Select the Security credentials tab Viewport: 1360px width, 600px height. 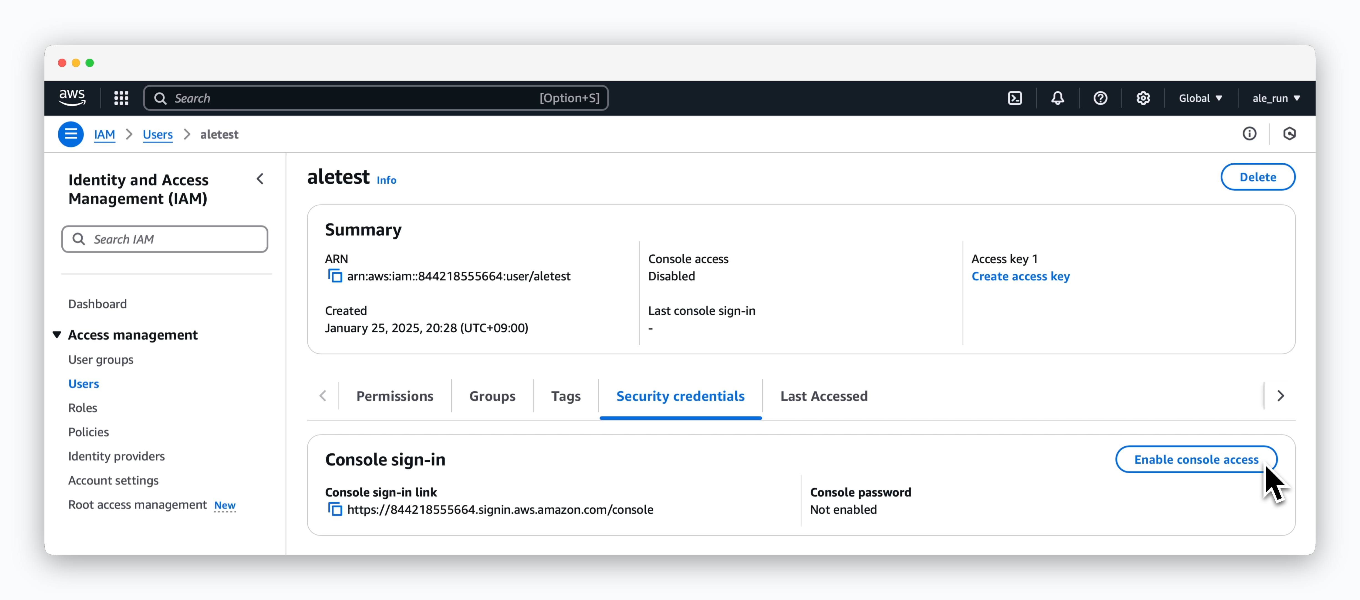(x=680, y=396)
